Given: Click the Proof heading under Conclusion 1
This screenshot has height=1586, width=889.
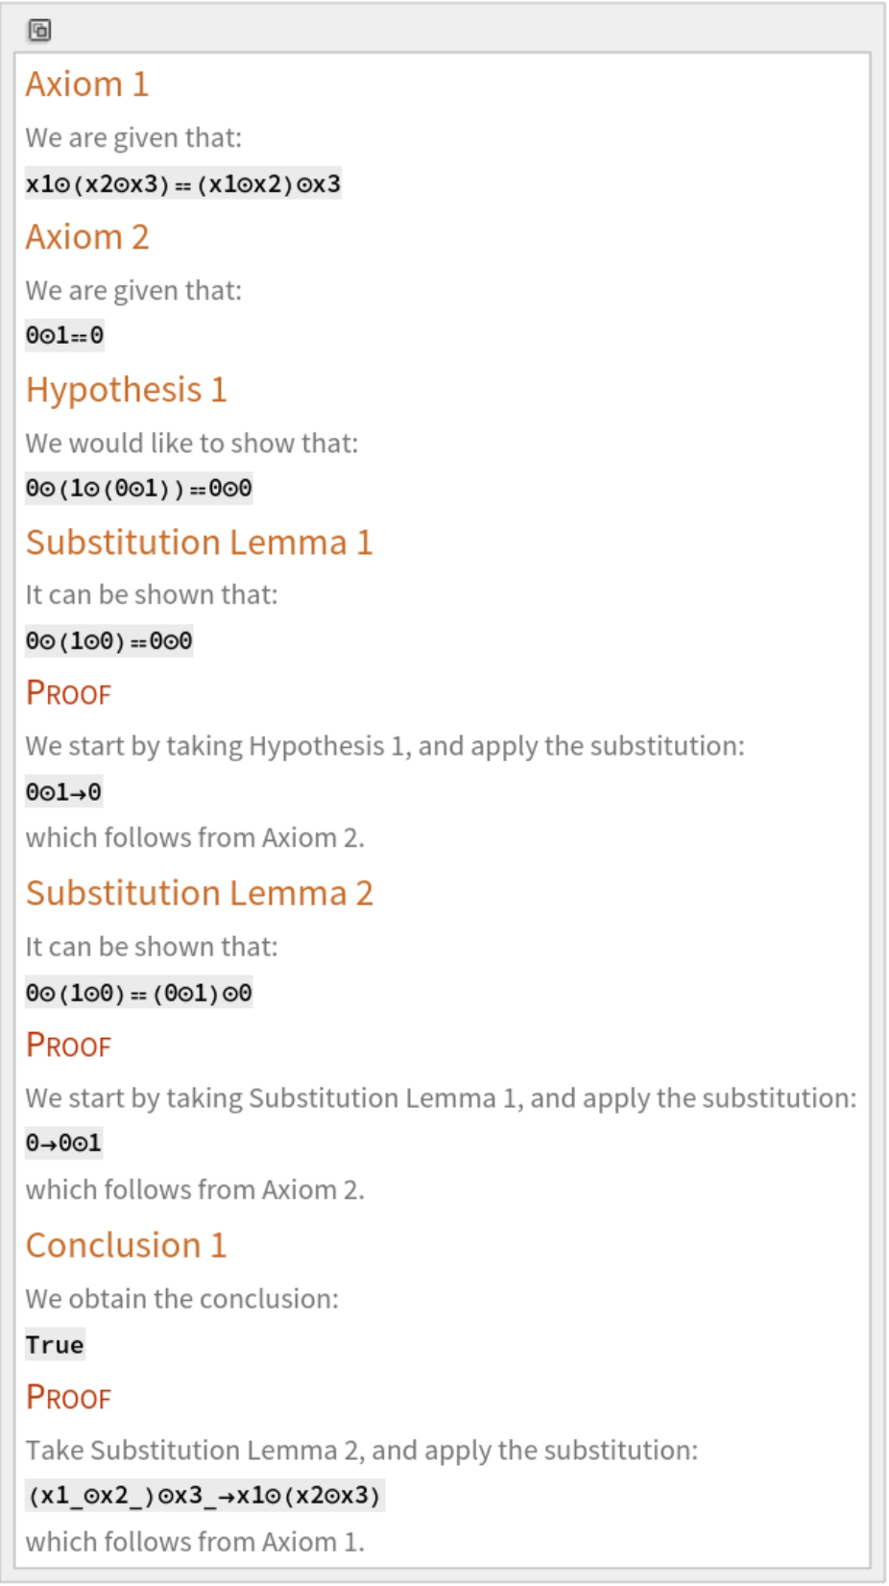Looking at the screenshot, I should tap(68, 1398).
